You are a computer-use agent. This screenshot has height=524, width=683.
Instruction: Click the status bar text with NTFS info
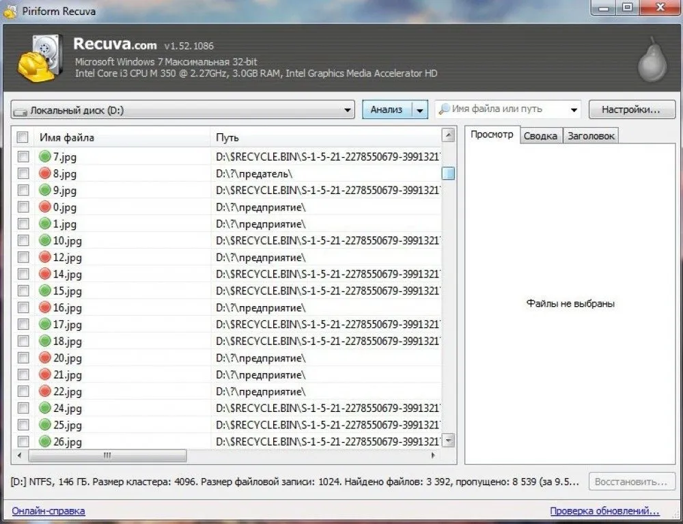pyautogui.click(x=295, y=482)
